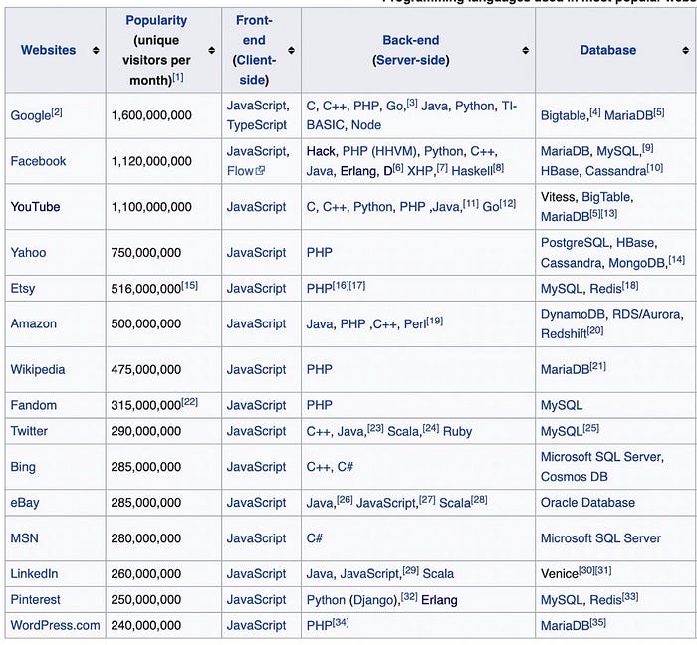Viewport: 697px width, 645px height.
Task: Click YouTube name in Websites column
Action: [35, 207]
